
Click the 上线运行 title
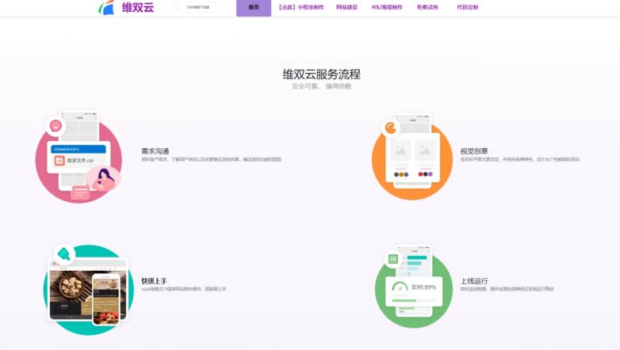tap(473, 281)
